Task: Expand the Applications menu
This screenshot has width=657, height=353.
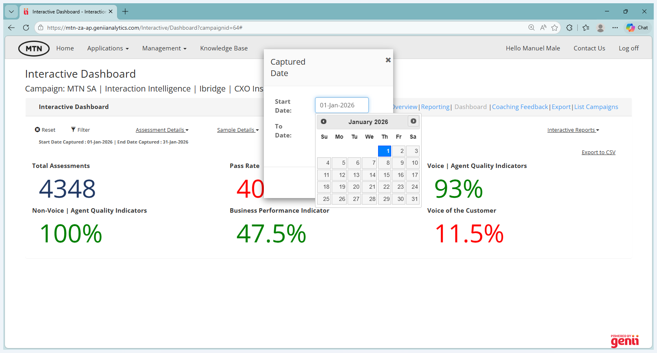Action: pos(108,48)
